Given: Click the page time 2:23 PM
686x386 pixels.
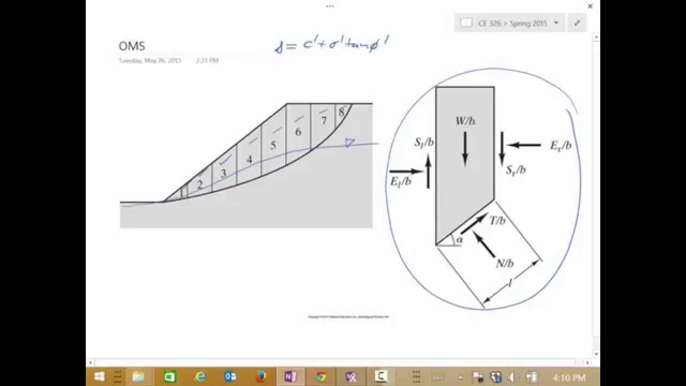Looking at the screenshot, I should point(207,61).
